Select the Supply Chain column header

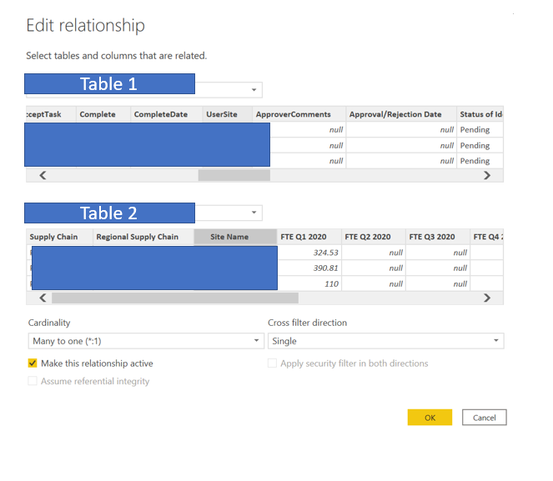pyautogui.click(x=59, y=237)
